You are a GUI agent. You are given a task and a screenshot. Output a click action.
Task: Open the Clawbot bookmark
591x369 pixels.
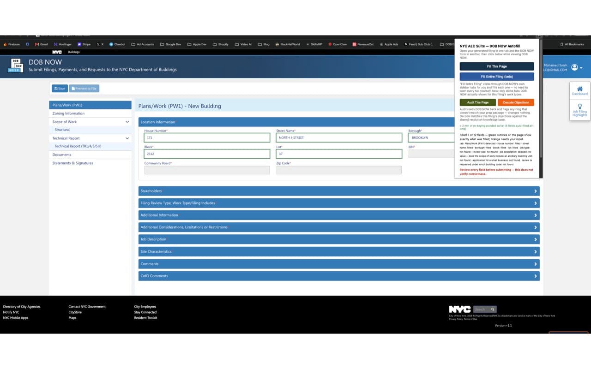click(117, 44)
